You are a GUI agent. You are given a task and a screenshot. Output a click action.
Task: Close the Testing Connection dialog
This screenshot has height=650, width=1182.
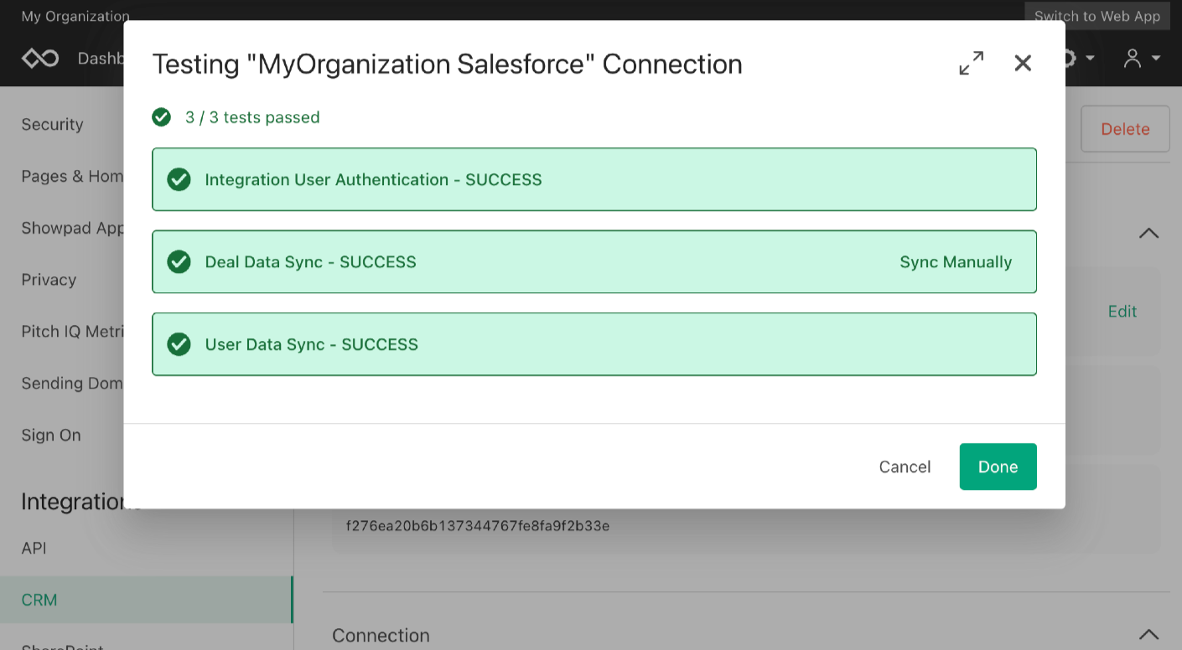[1023, 63]
